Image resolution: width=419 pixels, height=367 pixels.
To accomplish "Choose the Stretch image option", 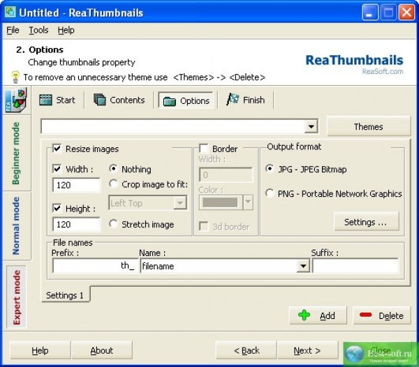I will [x=113, y=224].
